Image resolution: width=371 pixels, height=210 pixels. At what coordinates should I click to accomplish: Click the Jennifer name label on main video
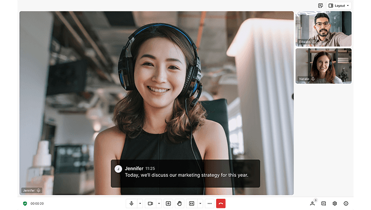(x=32, y=190)
